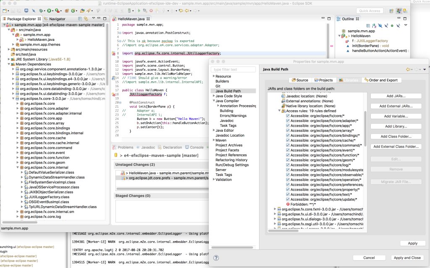
Task: Click the Add Library... button
Action: pos(396,127)
